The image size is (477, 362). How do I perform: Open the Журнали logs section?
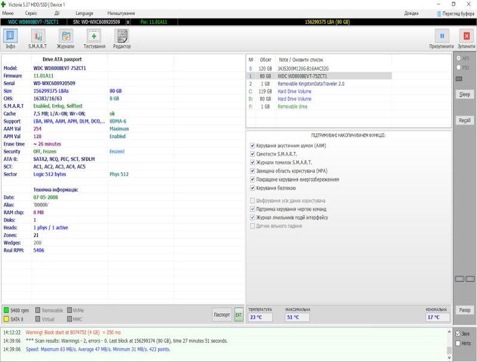(66, 39)
